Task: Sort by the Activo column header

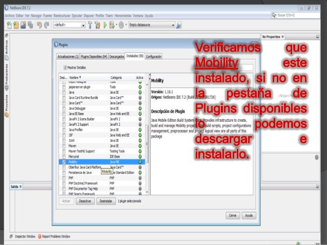Action: point(139,77)
